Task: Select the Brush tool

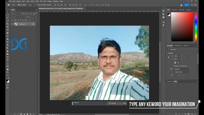Action: (8, 36)
